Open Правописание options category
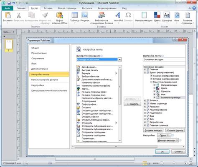 click(x=39, y=53)
